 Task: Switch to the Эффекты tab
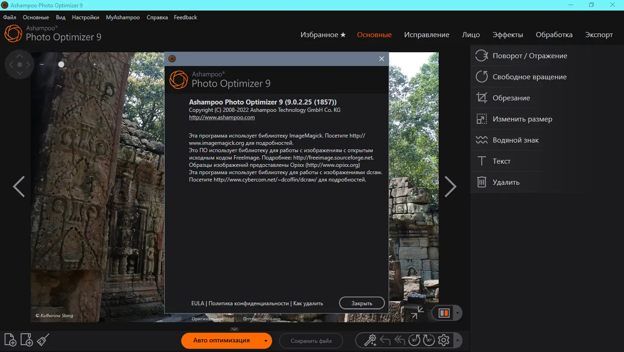(507, 35)
